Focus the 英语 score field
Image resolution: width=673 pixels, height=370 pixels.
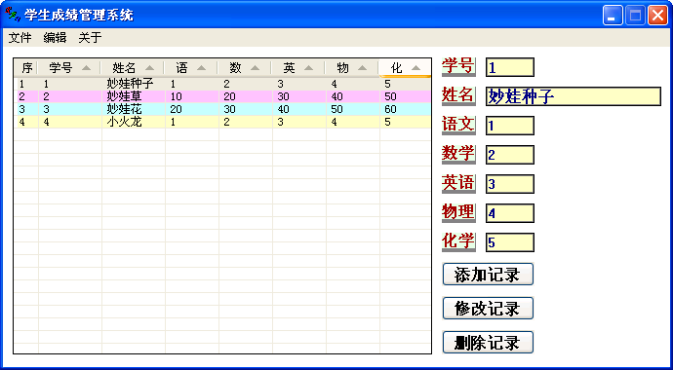coord(510,184)
